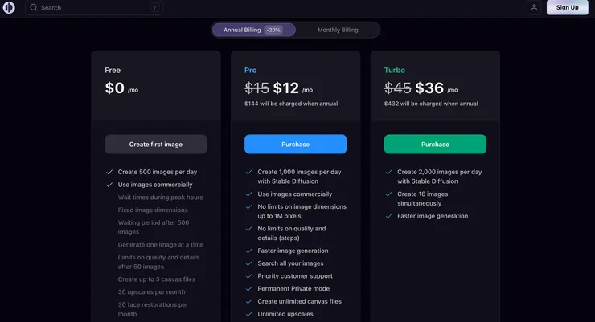Click the -20% discount badge

pos(273,30)
